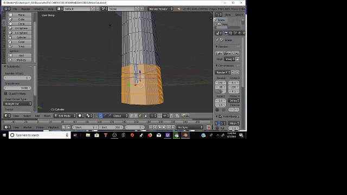Click the End frame field
Screen dimensions: 347x195
click(111, 127)
